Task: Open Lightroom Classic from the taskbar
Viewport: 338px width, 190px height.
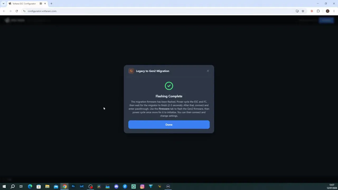Action: tap(82, 187)
